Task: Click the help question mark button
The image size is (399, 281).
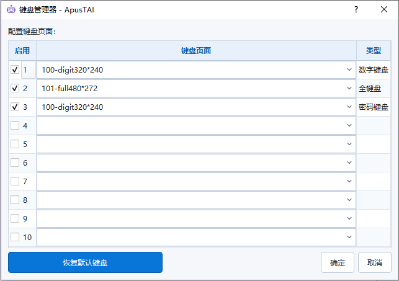Action: click(x=356, y=10)
